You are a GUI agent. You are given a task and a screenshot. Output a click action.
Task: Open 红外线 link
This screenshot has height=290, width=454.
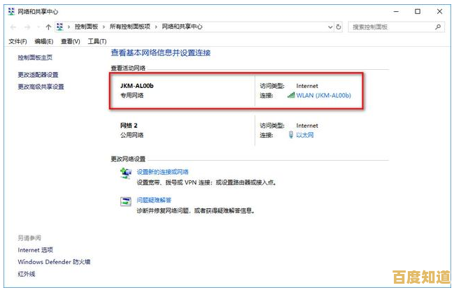(x=27, y=273)
